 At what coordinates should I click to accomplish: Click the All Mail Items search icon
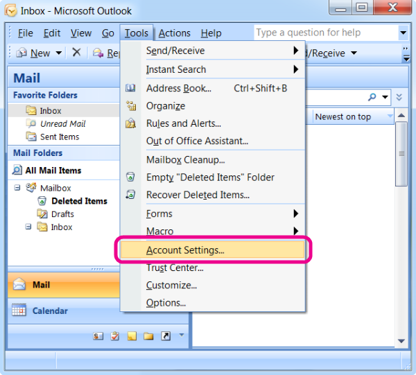(x=17, y=170)
